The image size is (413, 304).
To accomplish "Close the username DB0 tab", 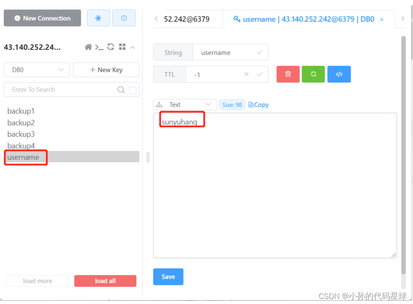I will point(382,20).
